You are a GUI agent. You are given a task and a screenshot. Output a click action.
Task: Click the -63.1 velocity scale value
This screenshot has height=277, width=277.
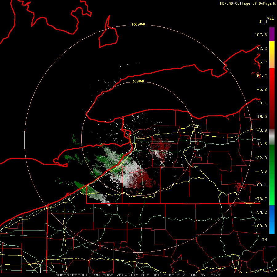[261, 185]
